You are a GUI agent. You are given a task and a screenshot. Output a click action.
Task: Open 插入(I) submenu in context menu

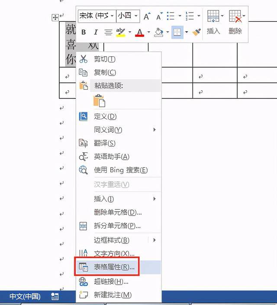[x=119, y=199]
